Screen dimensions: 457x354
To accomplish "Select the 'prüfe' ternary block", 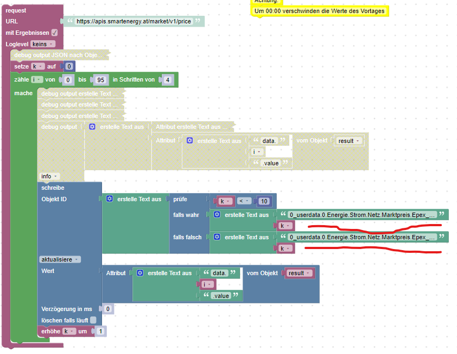I will pyautogui.click(x=180, y=199).
